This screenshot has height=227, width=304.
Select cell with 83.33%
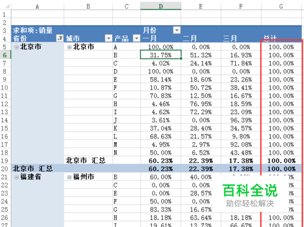161,209
